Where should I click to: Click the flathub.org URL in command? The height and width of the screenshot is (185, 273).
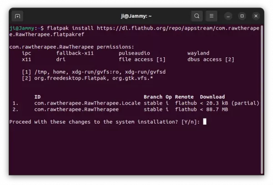(x=178, y=28)
